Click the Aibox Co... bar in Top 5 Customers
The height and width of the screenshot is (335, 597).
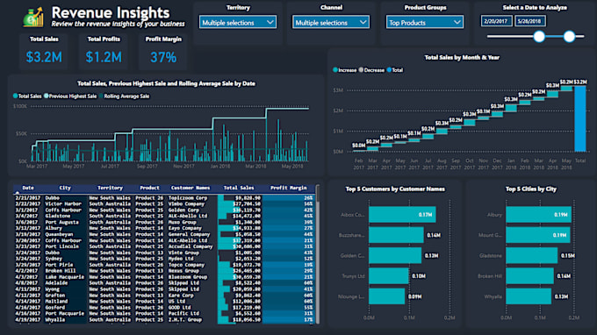(402, 215)
